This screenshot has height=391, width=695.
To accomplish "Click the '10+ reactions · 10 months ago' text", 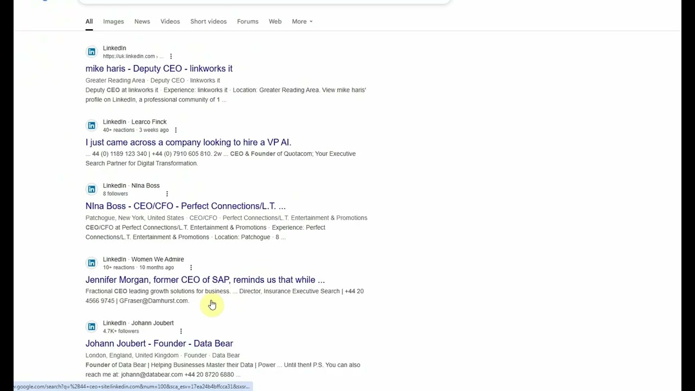I will pyautogui.click(x=138, y=268).
